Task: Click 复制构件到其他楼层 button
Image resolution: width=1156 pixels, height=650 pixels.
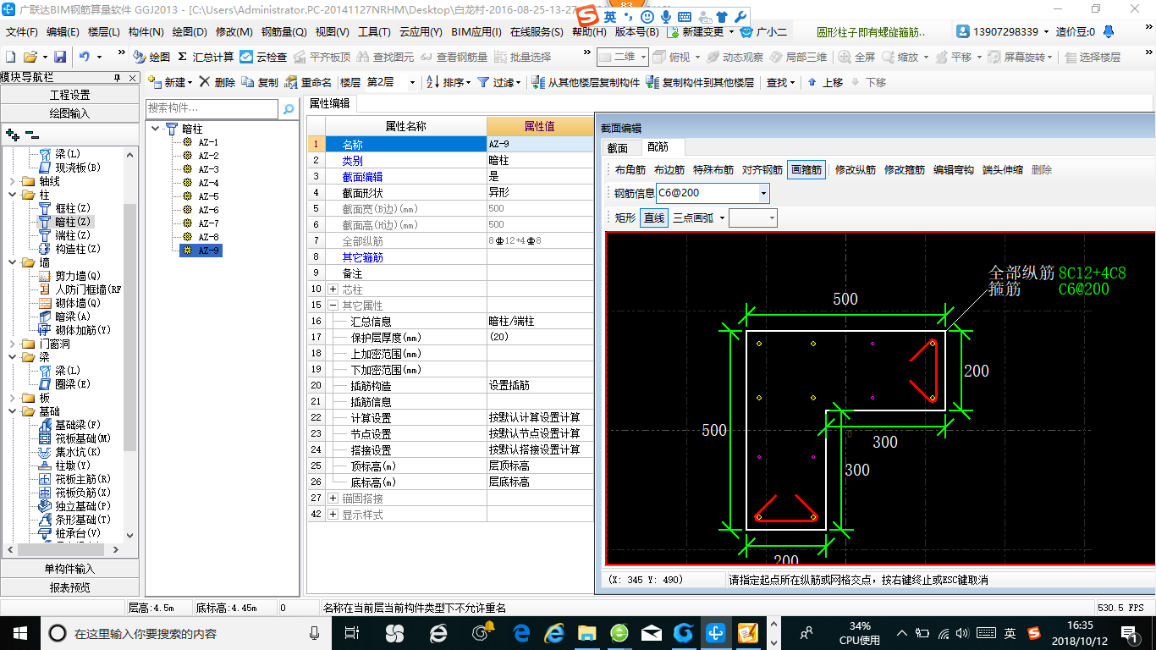Action: [700, 82]
